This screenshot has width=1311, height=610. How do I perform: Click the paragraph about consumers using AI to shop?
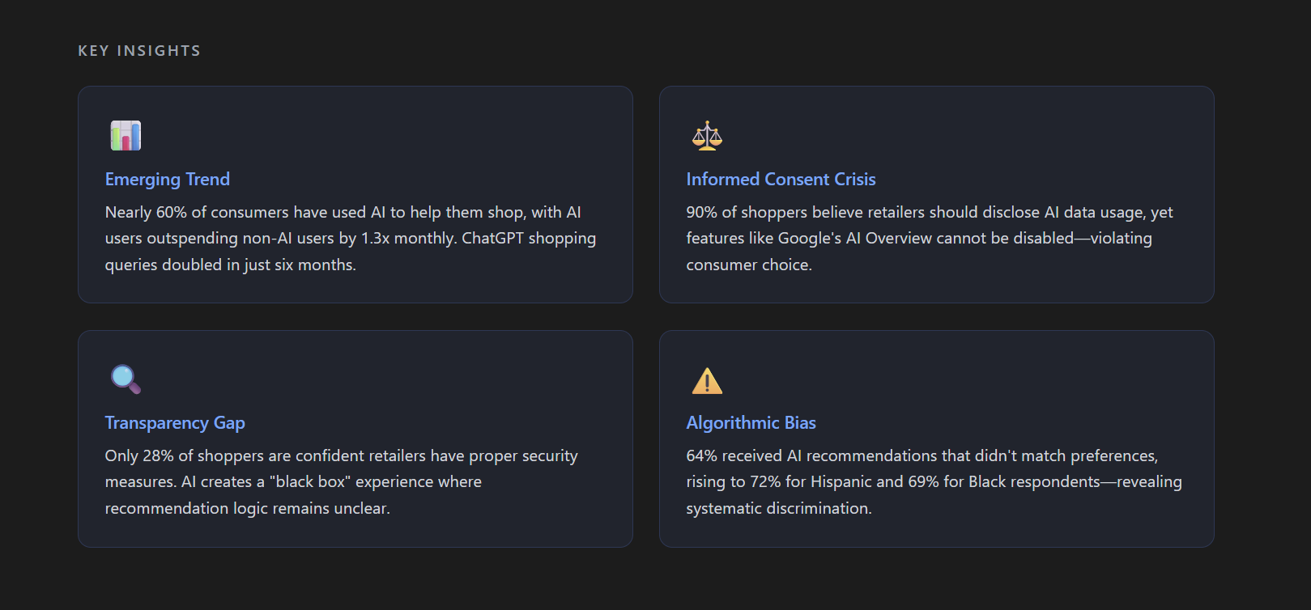coord(350,238)
